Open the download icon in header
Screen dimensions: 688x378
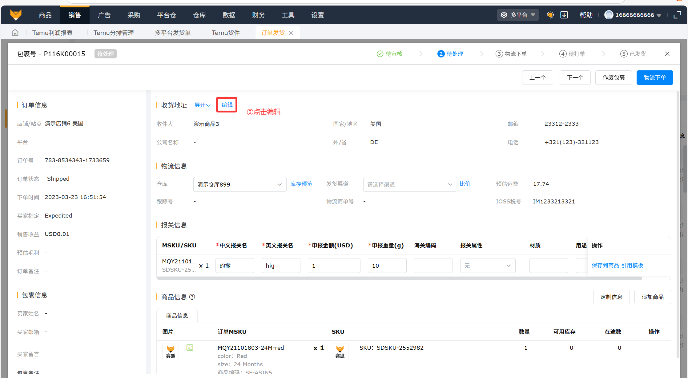pyautogui.click(x=564, y=15)
